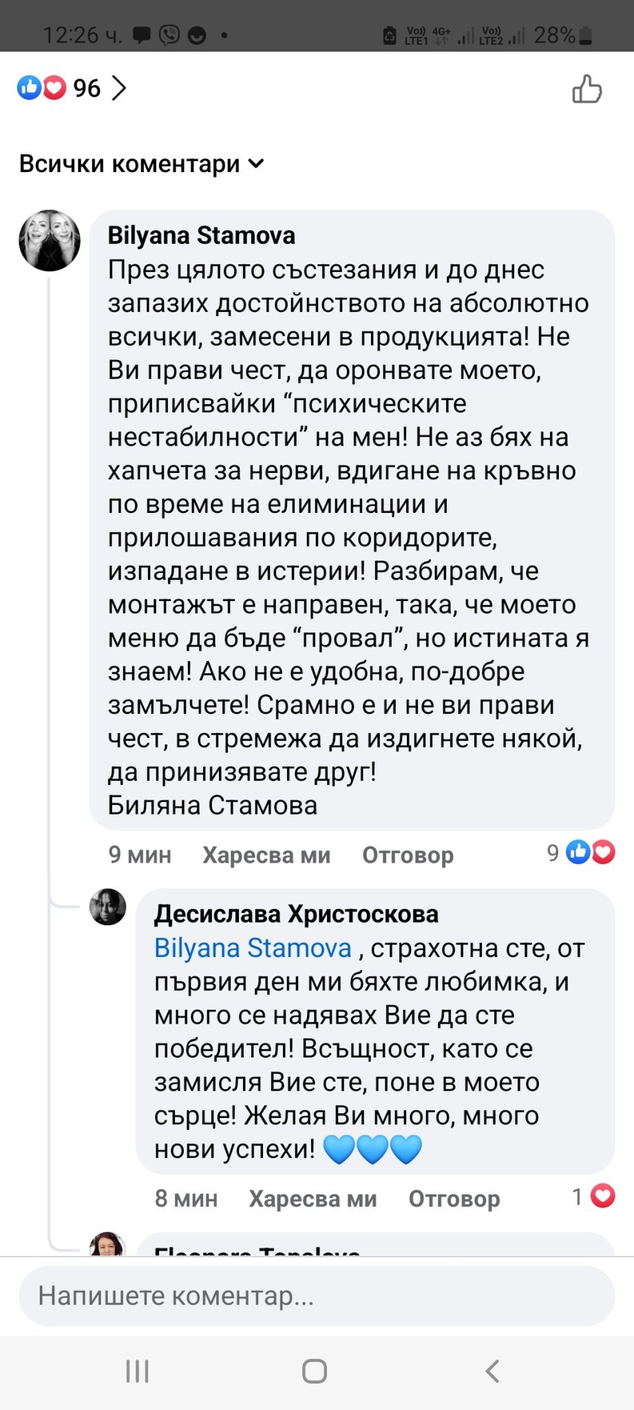Open the blue Bilyana Stamova mention link

coord(253,948)
